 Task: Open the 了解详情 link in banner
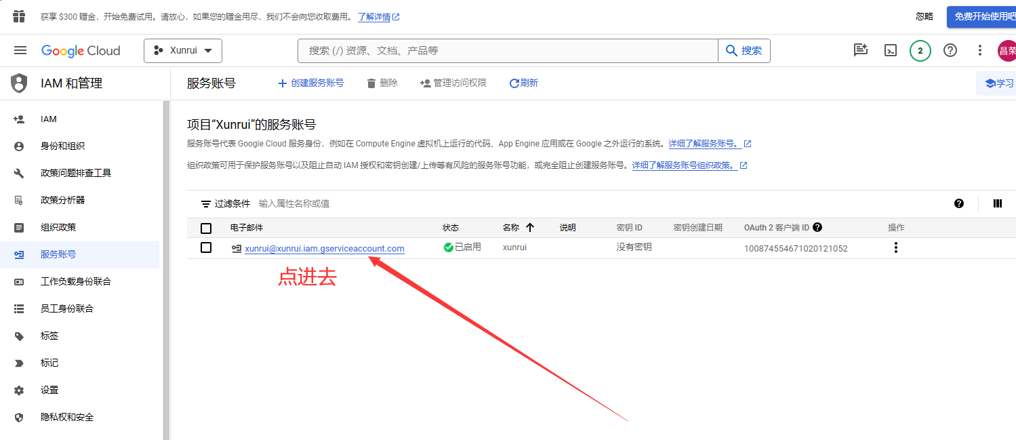378,17
